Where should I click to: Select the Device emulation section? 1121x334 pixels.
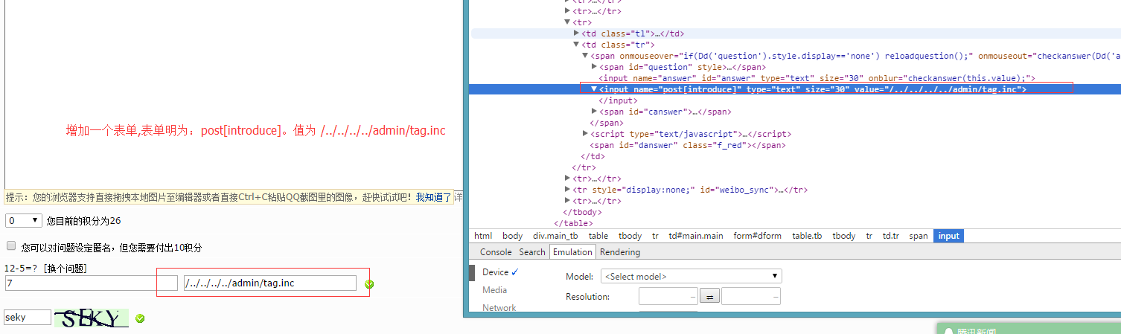point(496,272)
